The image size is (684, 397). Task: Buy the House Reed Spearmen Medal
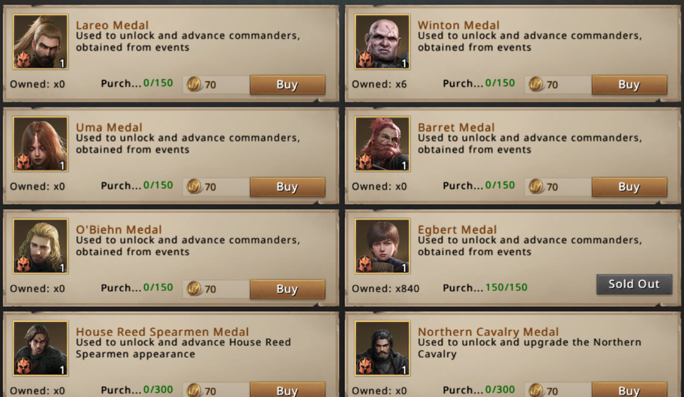[288, 390]
